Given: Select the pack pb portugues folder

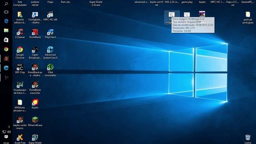Looking at the screenshot, I should point(248,18).
